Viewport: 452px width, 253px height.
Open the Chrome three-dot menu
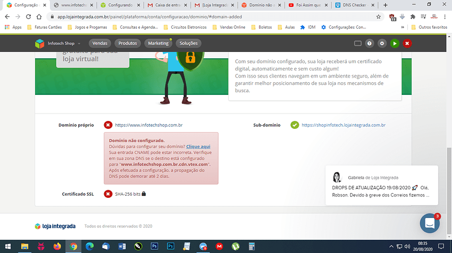tap(445, 16)
